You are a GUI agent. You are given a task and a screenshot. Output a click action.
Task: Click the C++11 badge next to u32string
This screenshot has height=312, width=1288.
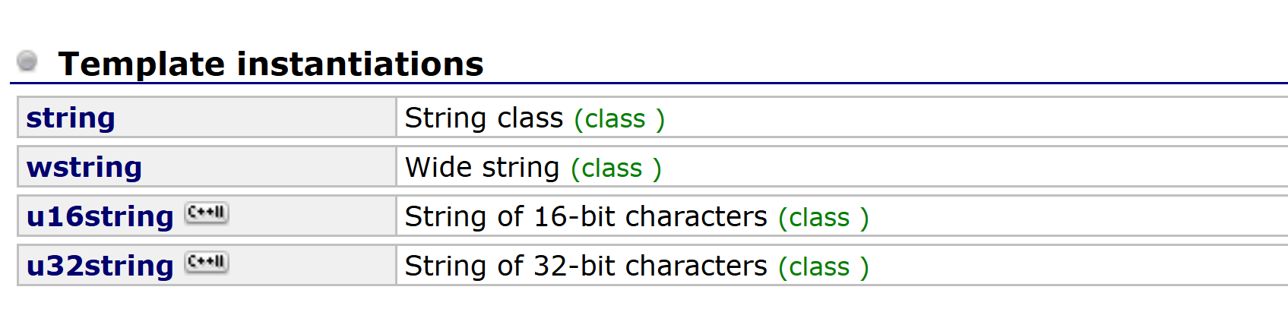tap(207, 263)
